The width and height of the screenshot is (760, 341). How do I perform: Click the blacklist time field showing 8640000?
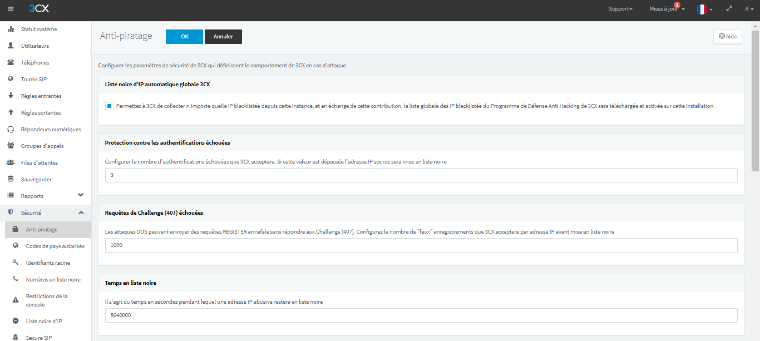(x=421, y=315)
